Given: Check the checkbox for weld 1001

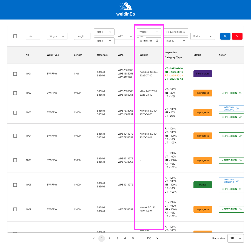Looking at the screenshot, I should point(15,74).
